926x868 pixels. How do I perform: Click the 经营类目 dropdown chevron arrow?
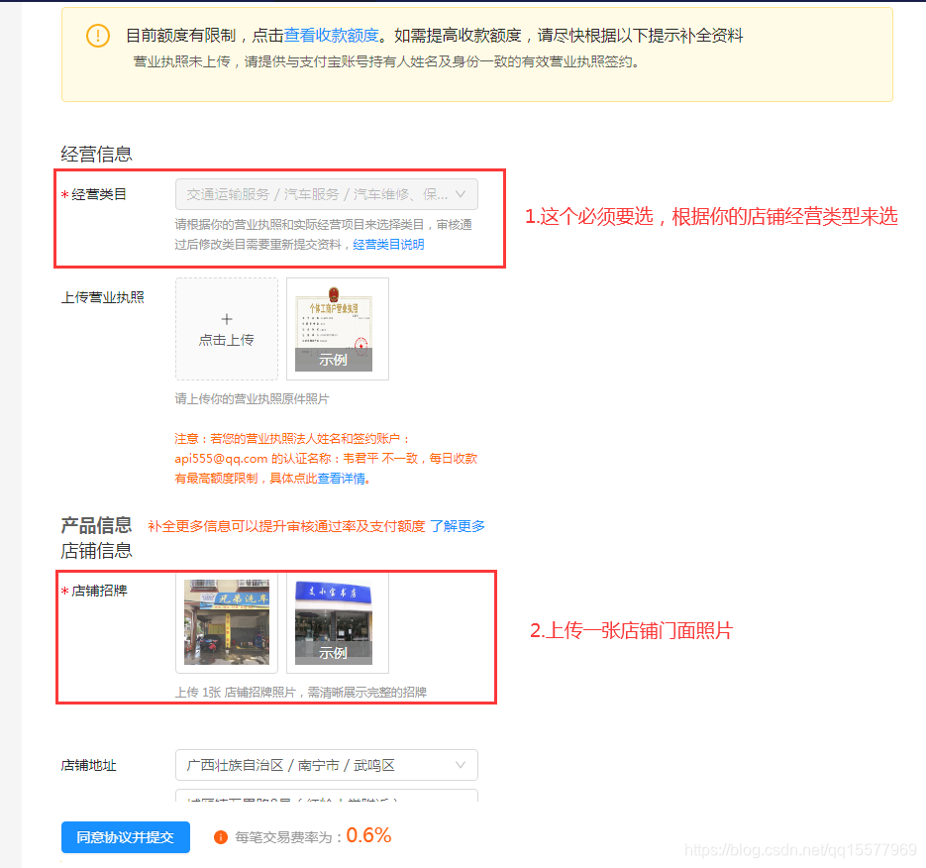[x=461, y=194]
